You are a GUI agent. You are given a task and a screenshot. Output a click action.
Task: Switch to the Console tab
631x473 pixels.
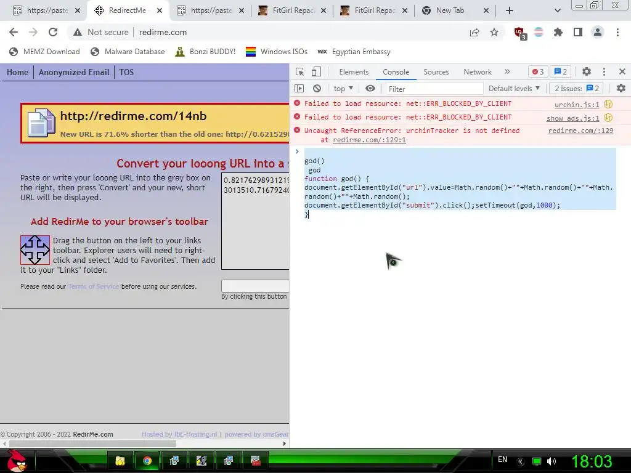[396, 72]
